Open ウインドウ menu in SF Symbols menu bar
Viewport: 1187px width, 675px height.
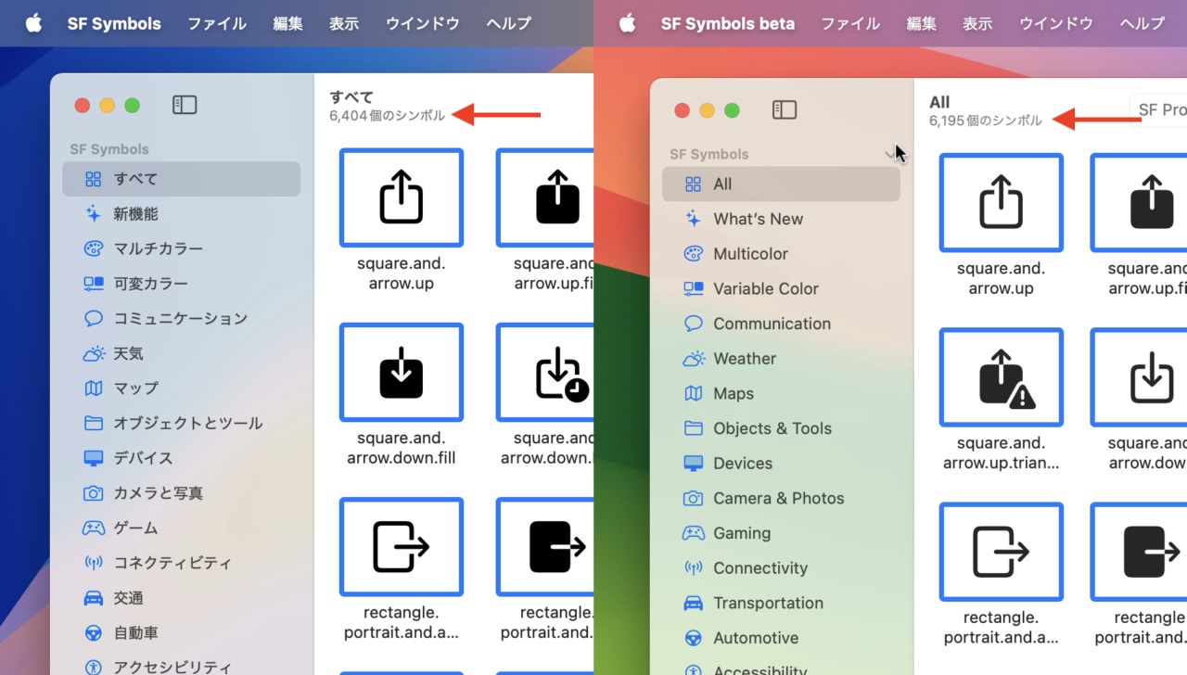tap(423, 23)
